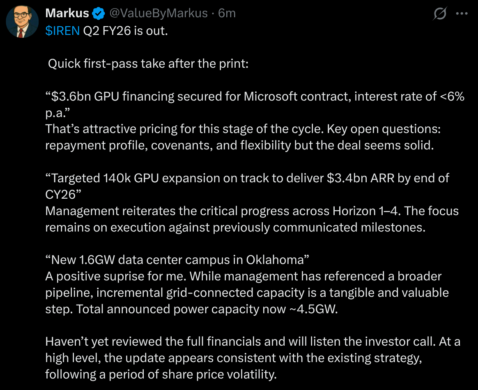Open the Grok explain-post icon
Image resolution: width=478 pixels, height=390 pixels.
pyautogui.click(x=440, y=14)
